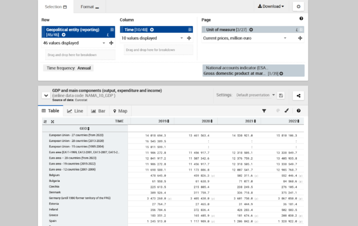The height and width of the screenshot is (226, 358).
Task: Click Time frequency: Annual button
Action: (69, 68)
